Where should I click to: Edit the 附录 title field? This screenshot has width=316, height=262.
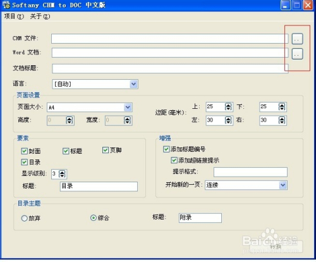[x=200, y=218]
